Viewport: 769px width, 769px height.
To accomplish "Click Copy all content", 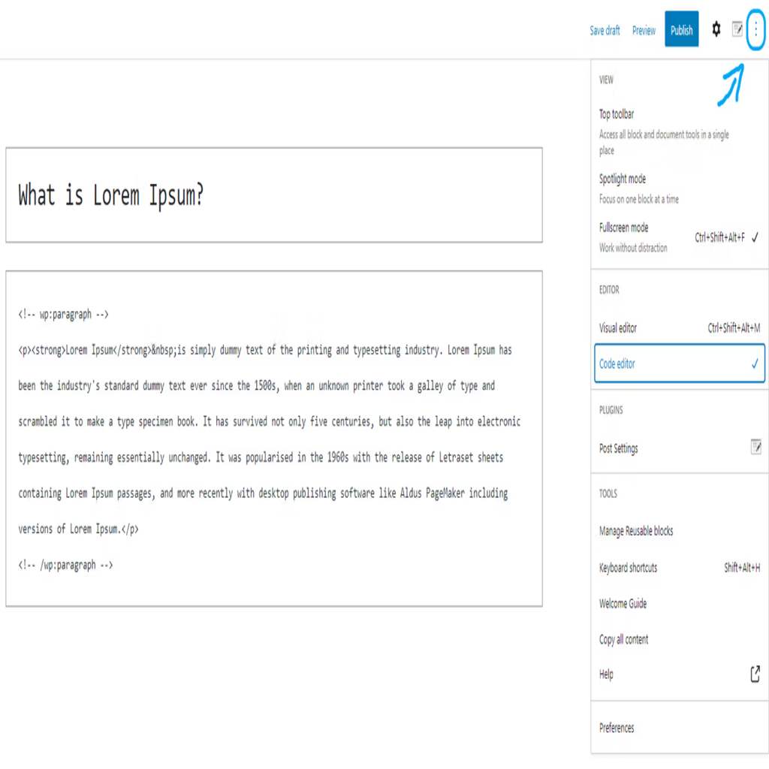I will point(679,639).
